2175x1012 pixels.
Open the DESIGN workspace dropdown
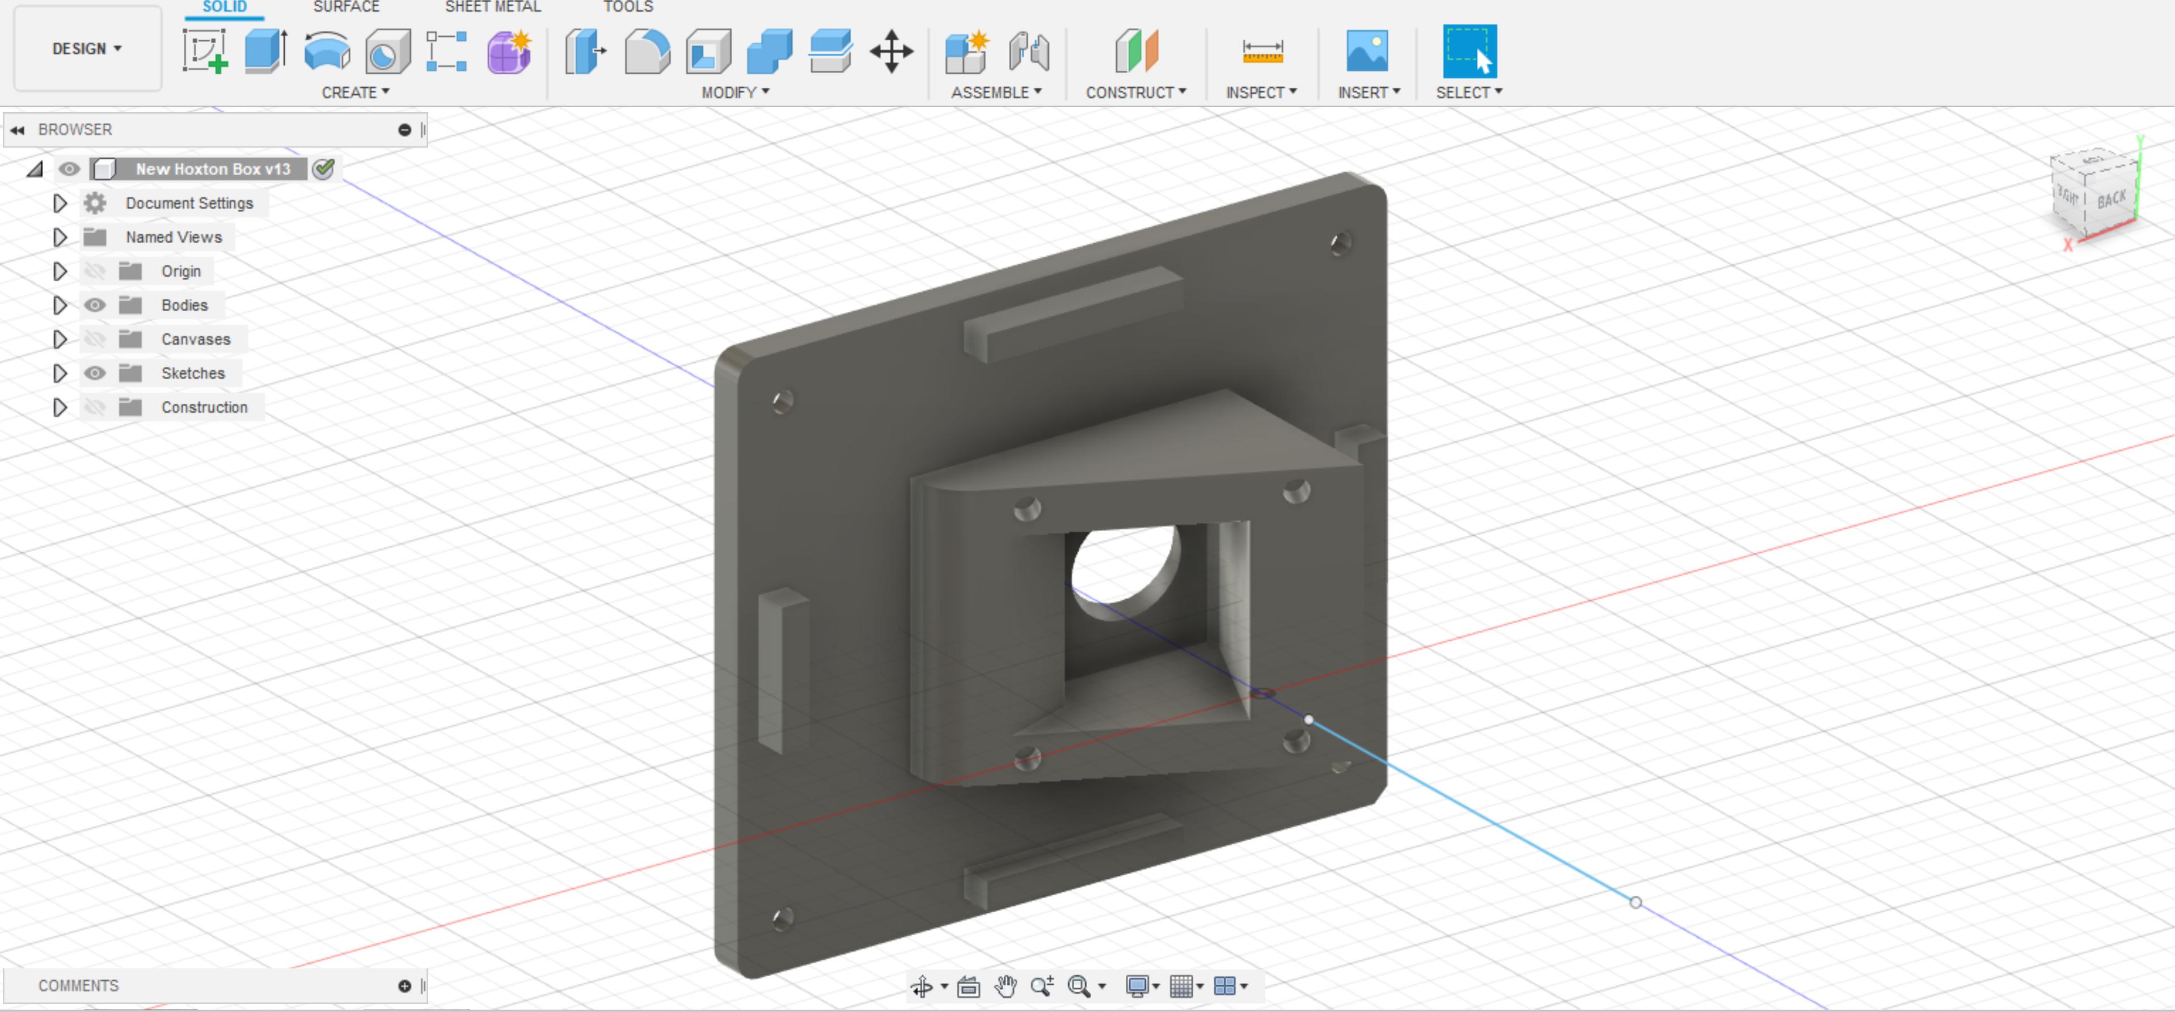[x=87, y=48]
